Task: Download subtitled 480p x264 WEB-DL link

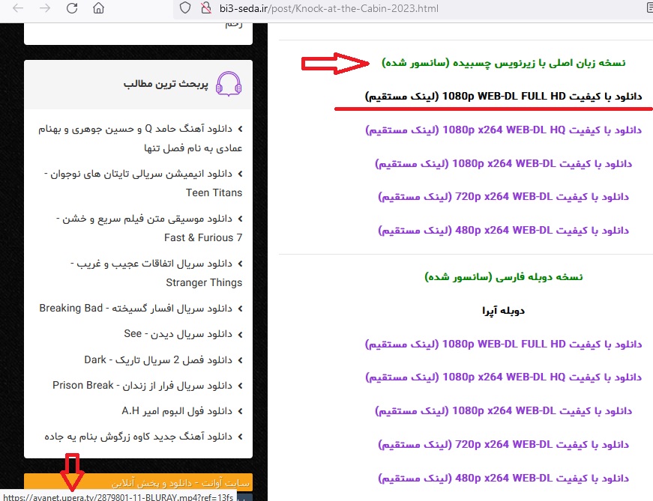Action: (504, 231)
